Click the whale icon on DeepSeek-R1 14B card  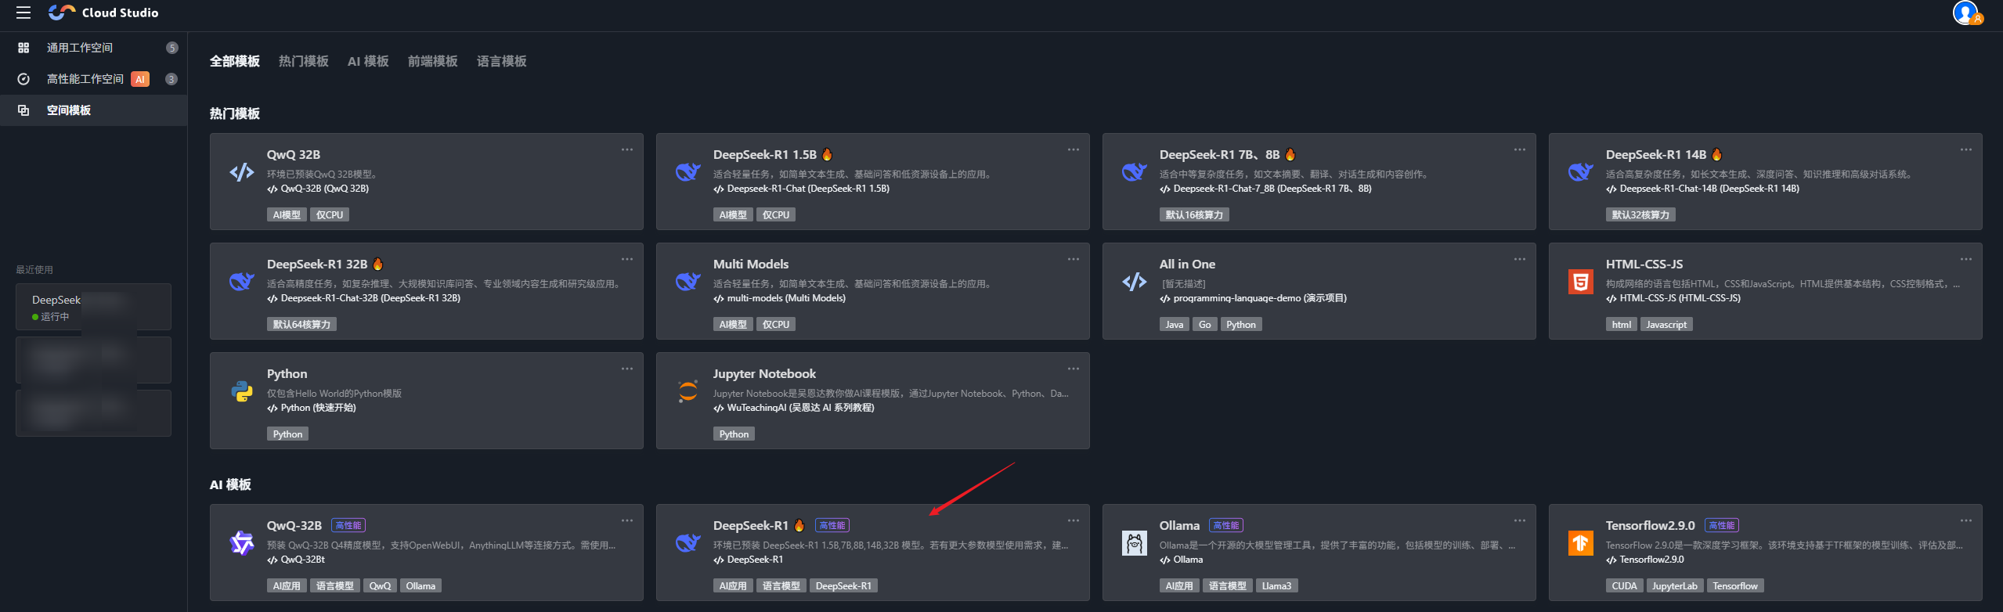(x=1580, y=172)
